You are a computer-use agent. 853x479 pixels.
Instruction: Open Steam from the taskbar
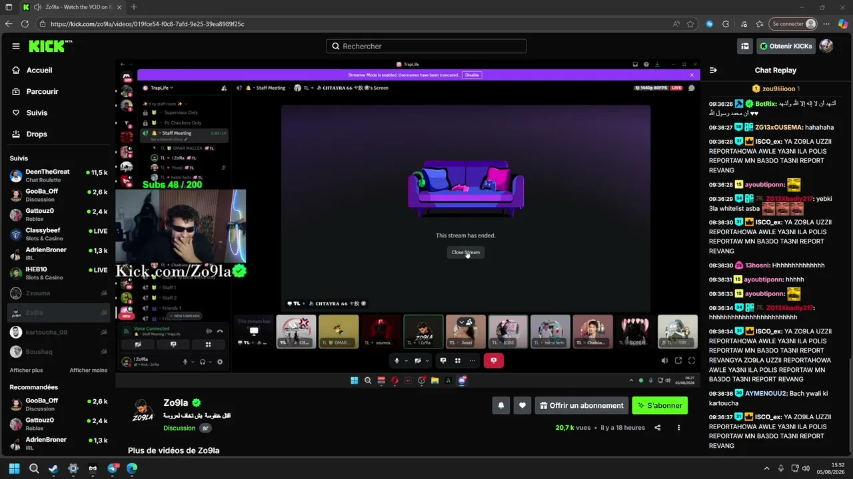53,468
